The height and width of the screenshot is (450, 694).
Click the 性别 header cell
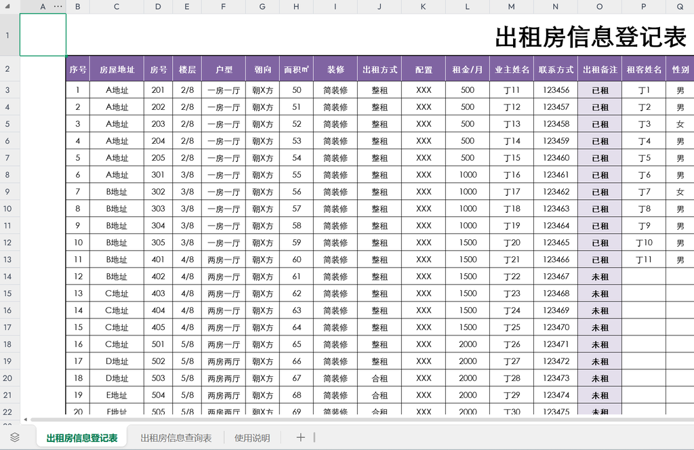click(x=680, y=70)
